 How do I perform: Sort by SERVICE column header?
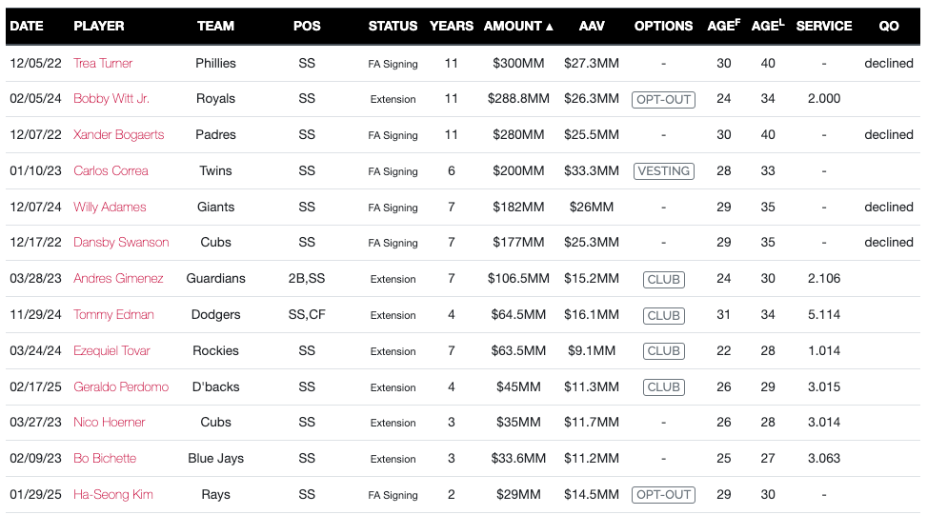[824, 26]
